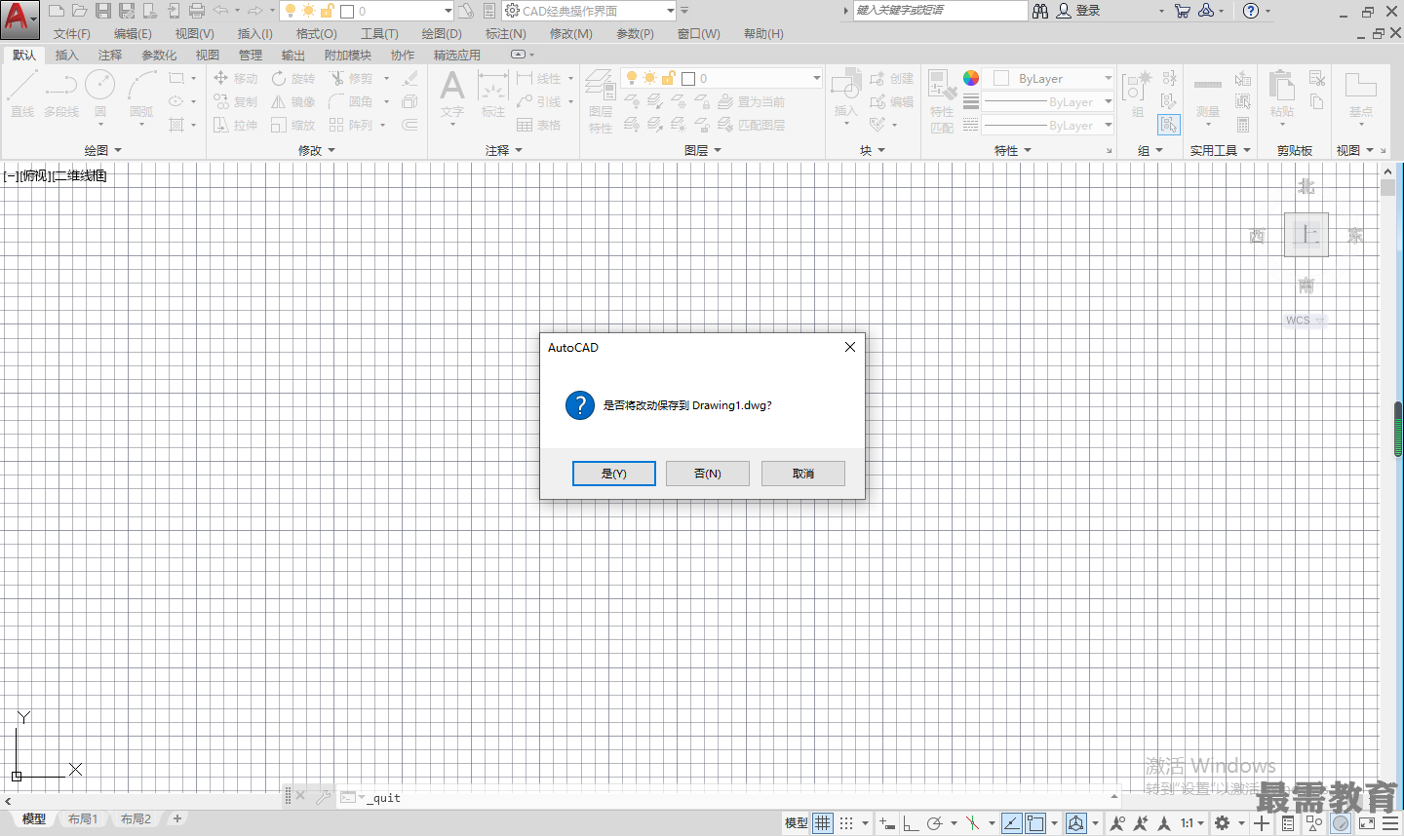Select the Rotate (旋转) tool
The width and height of the screenshot is (1404, 836).
pos(293,78)
